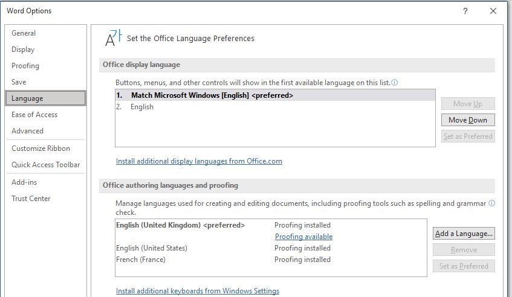
Task: Go to the Save options category
Action: [46, 82]
